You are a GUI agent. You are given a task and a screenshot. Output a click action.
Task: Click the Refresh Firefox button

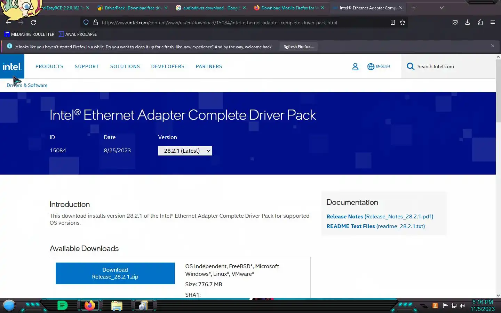point(298,47)
